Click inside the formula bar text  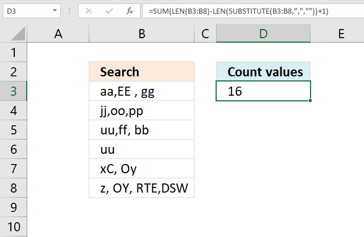(250, 11)
